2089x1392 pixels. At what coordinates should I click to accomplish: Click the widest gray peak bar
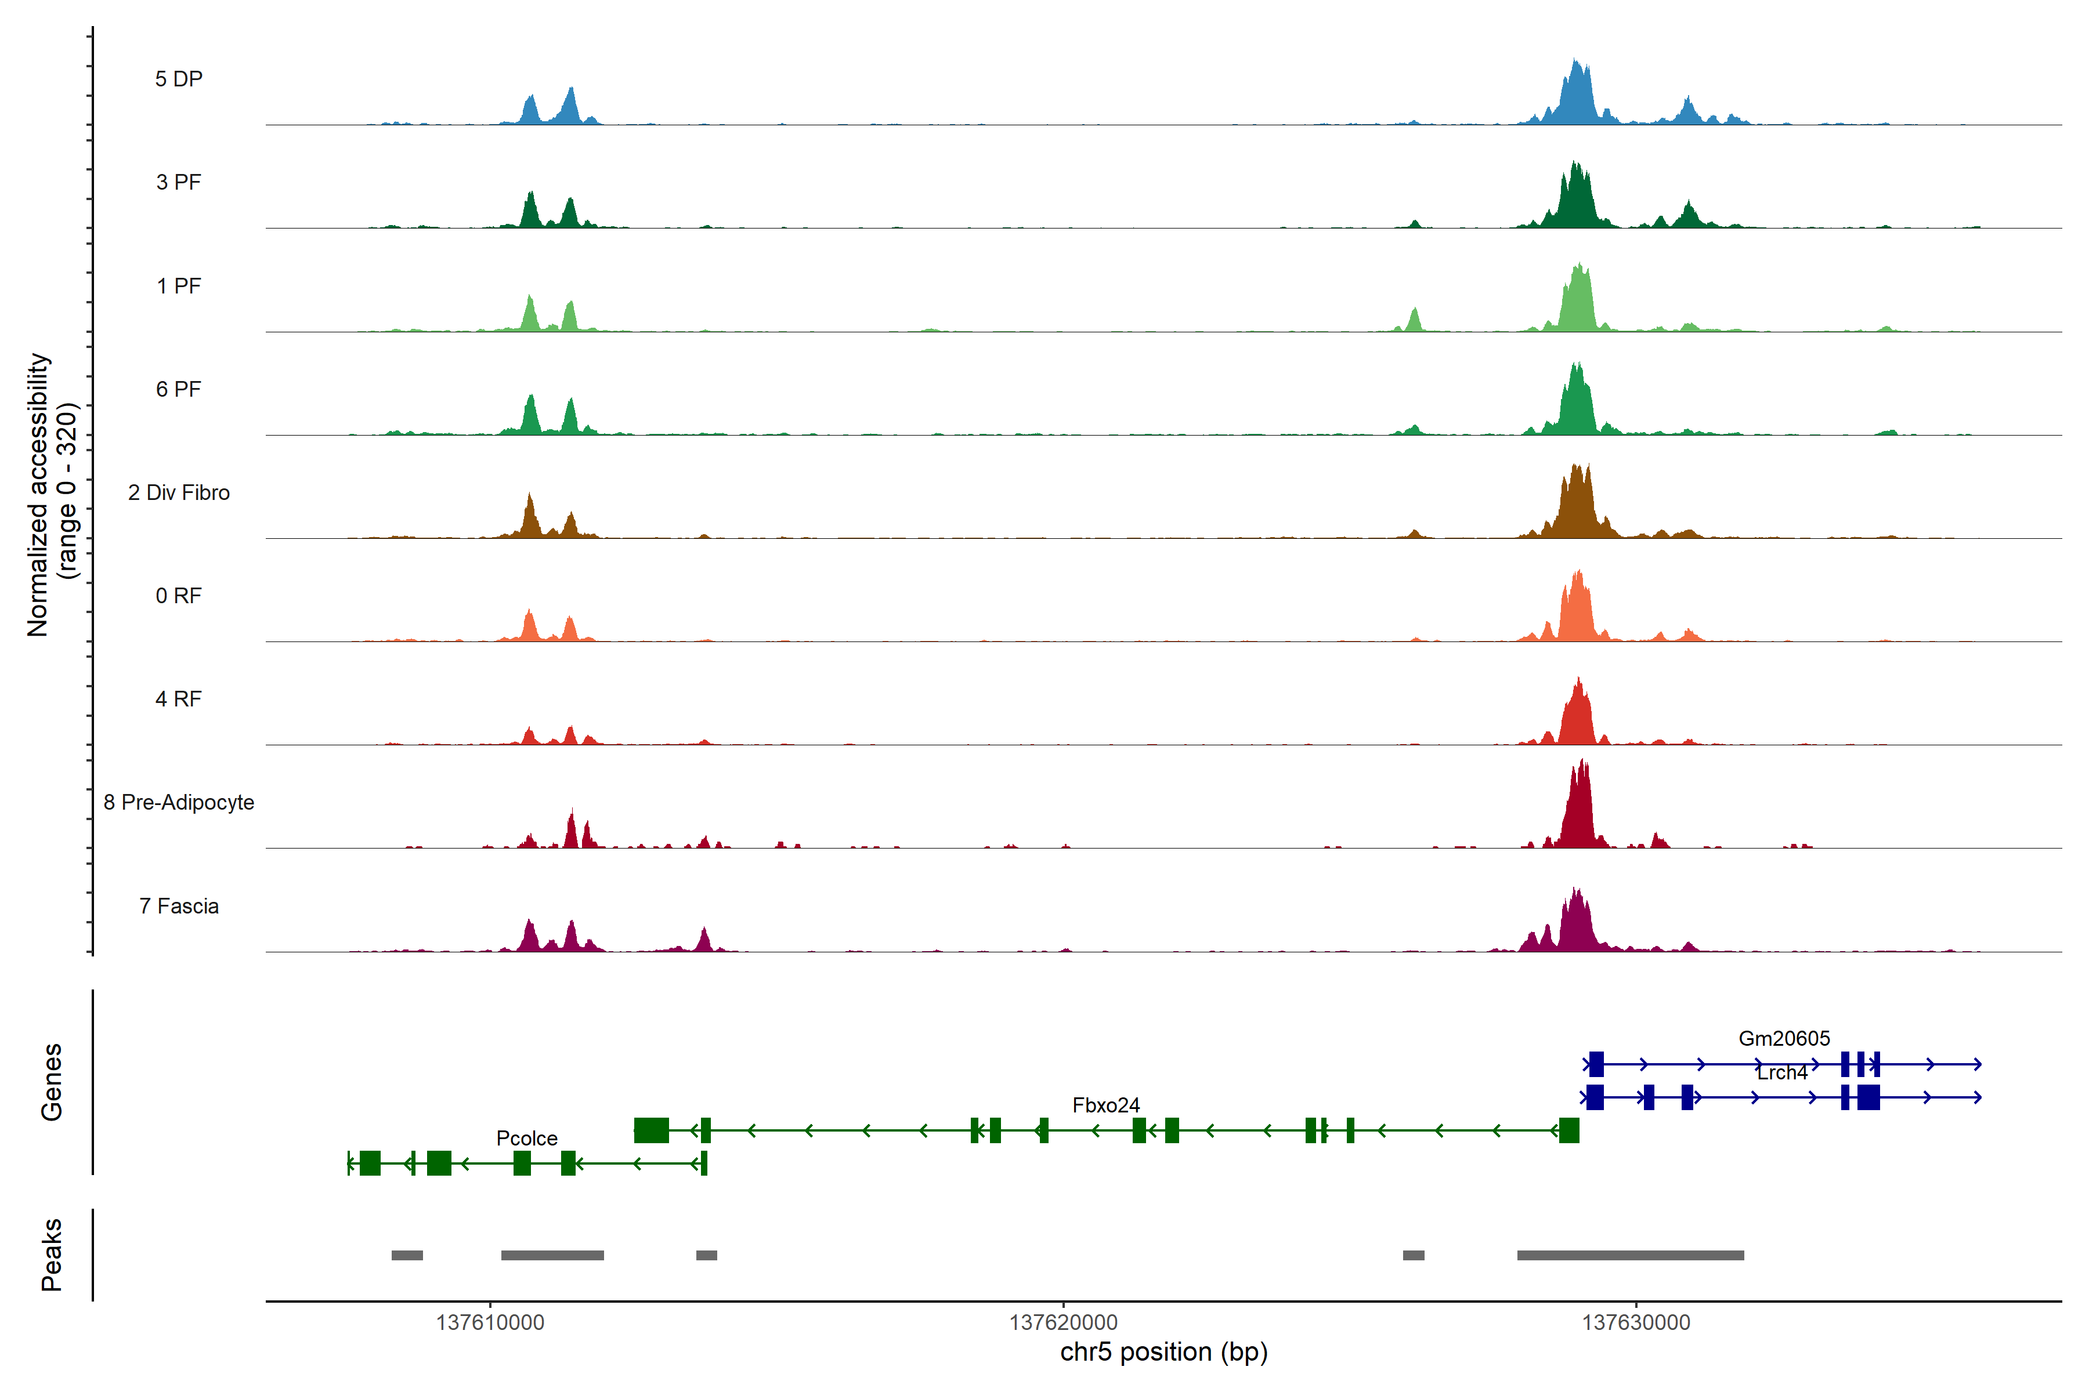1630,1255
